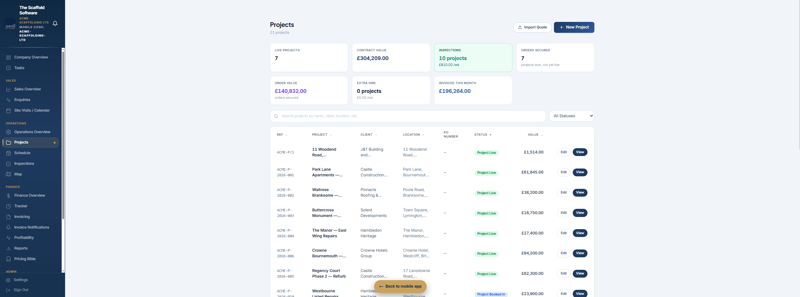Click the Invoiced This Month card
The width and height of the screenshot is (800, 297).
point(473,90)
